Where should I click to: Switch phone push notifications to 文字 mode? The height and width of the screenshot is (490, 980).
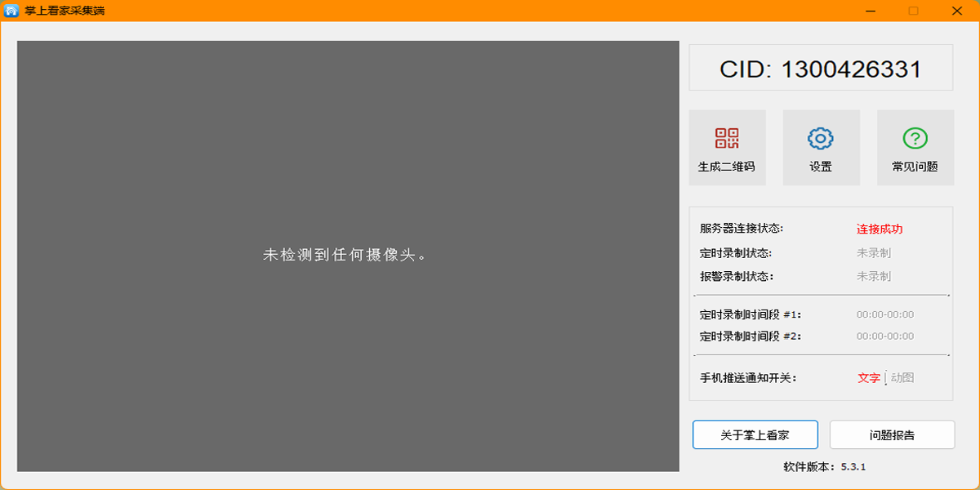click(x=868, y=378)
